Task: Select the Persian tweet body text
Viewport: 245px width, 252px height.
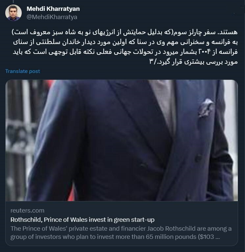Action: [x=125, y=47]
